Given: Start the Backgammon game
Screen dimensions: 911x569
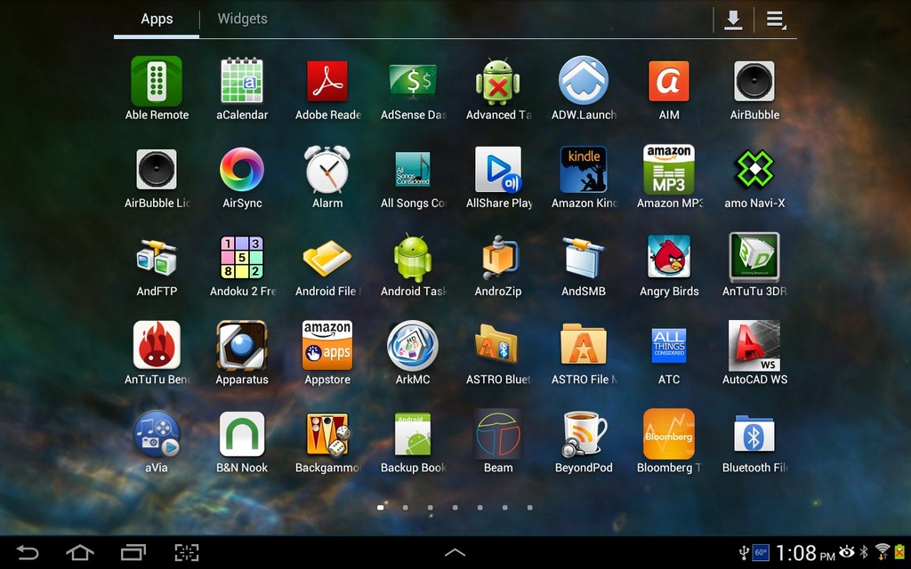Looking at the screenshot, I should (329, 434).
